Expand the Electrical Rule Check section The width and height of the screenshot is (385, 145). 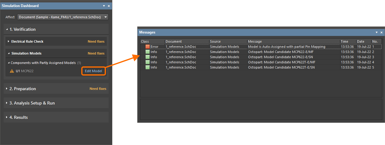pos(9,41)
